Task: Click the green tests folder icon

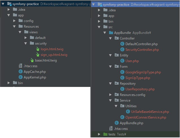Action: pyautogui.click(x=105, y=134)
